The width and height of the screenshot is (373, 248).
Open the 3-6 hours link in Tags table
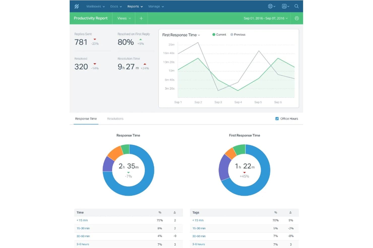pos(199,244)
